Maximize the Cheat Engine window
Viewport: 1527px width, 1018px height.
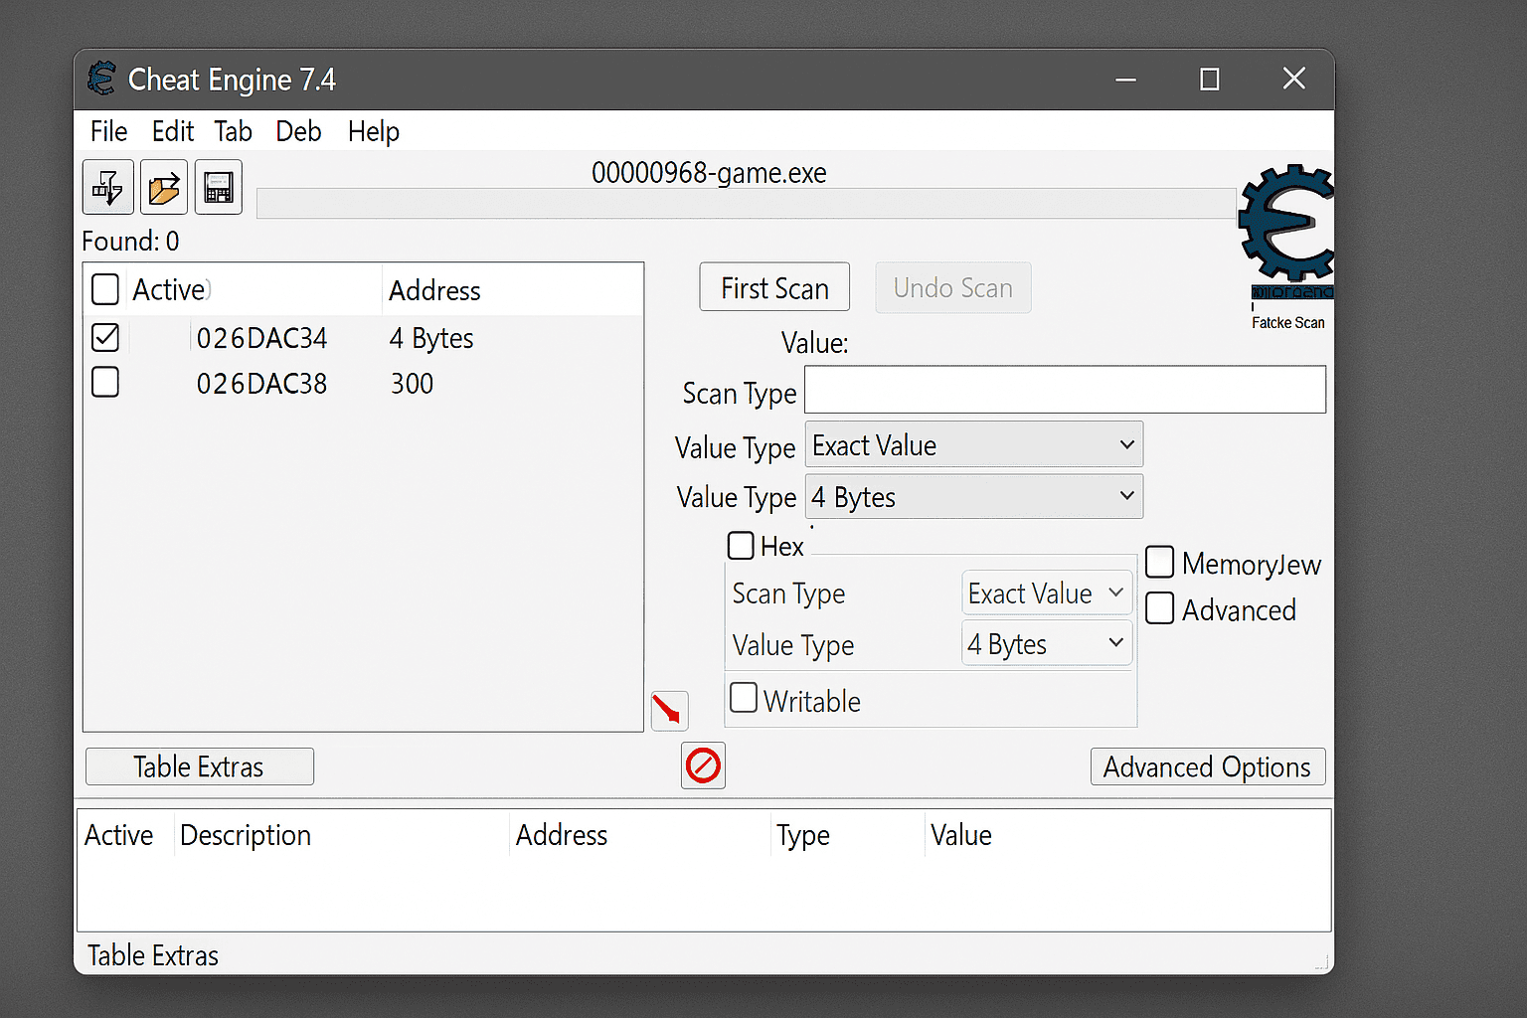[x=1209, y=80]
